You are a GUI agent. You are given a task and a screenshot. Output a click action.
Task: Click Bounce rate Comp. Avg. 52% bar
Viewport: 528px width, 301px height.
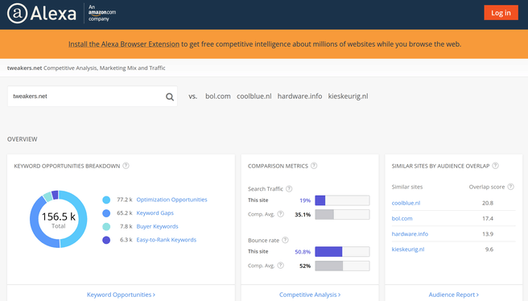tap(342, 266)
